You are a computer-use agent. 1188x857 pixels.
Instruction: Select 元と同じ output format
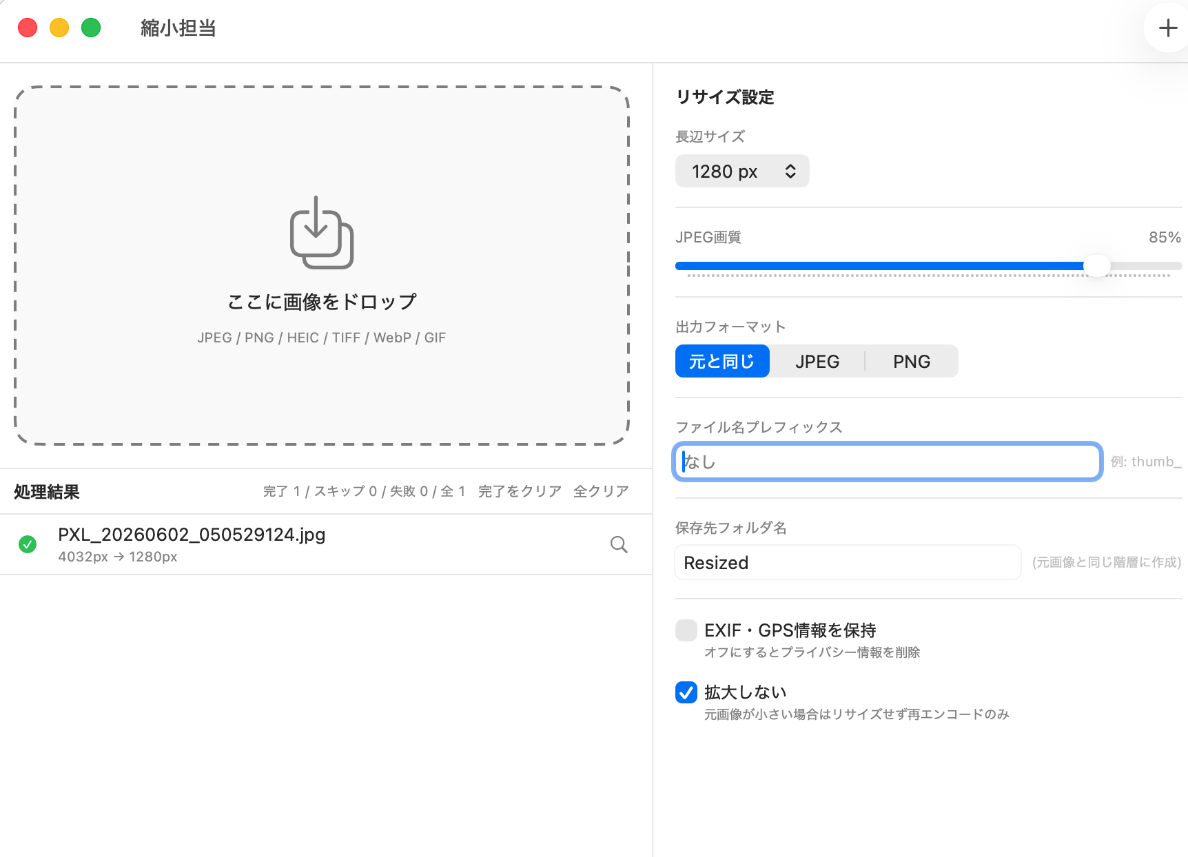[x=722, y=361]
